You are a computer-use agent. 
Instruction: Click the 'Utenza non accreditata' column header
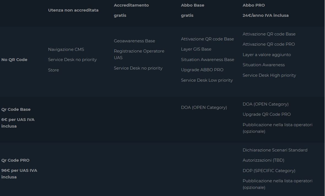coord(73,10)
